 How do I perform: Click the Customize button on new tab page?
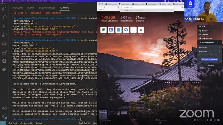199,120
